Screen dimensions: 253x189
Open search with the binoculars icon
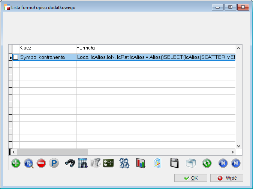click(70, 163)
